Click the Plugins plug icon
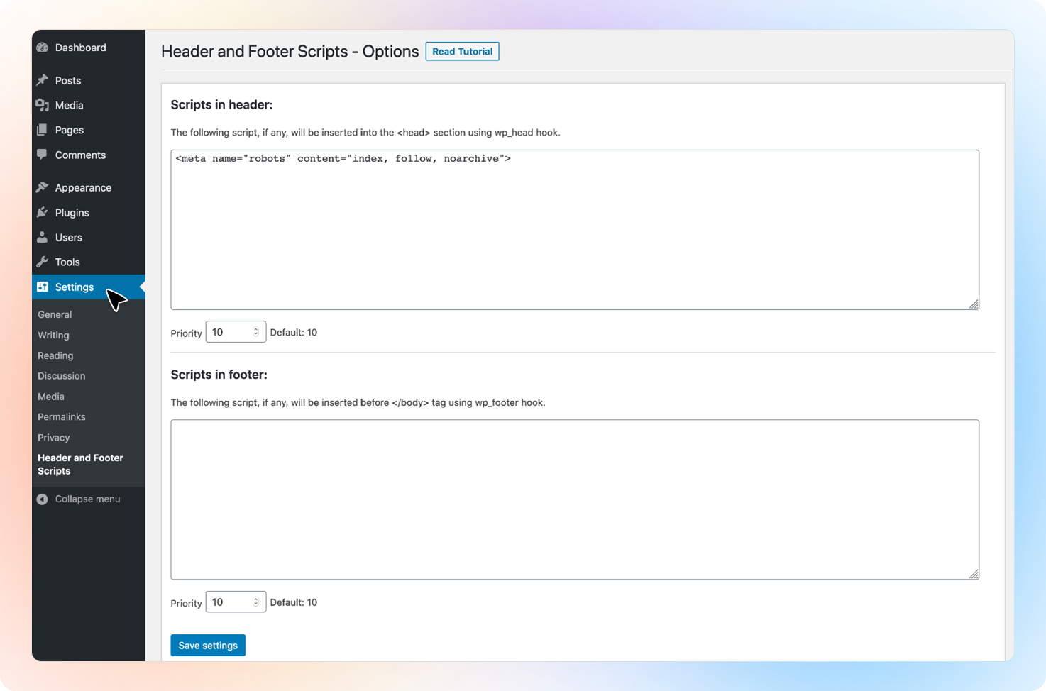1046x691 pixels. coord(43,212)
